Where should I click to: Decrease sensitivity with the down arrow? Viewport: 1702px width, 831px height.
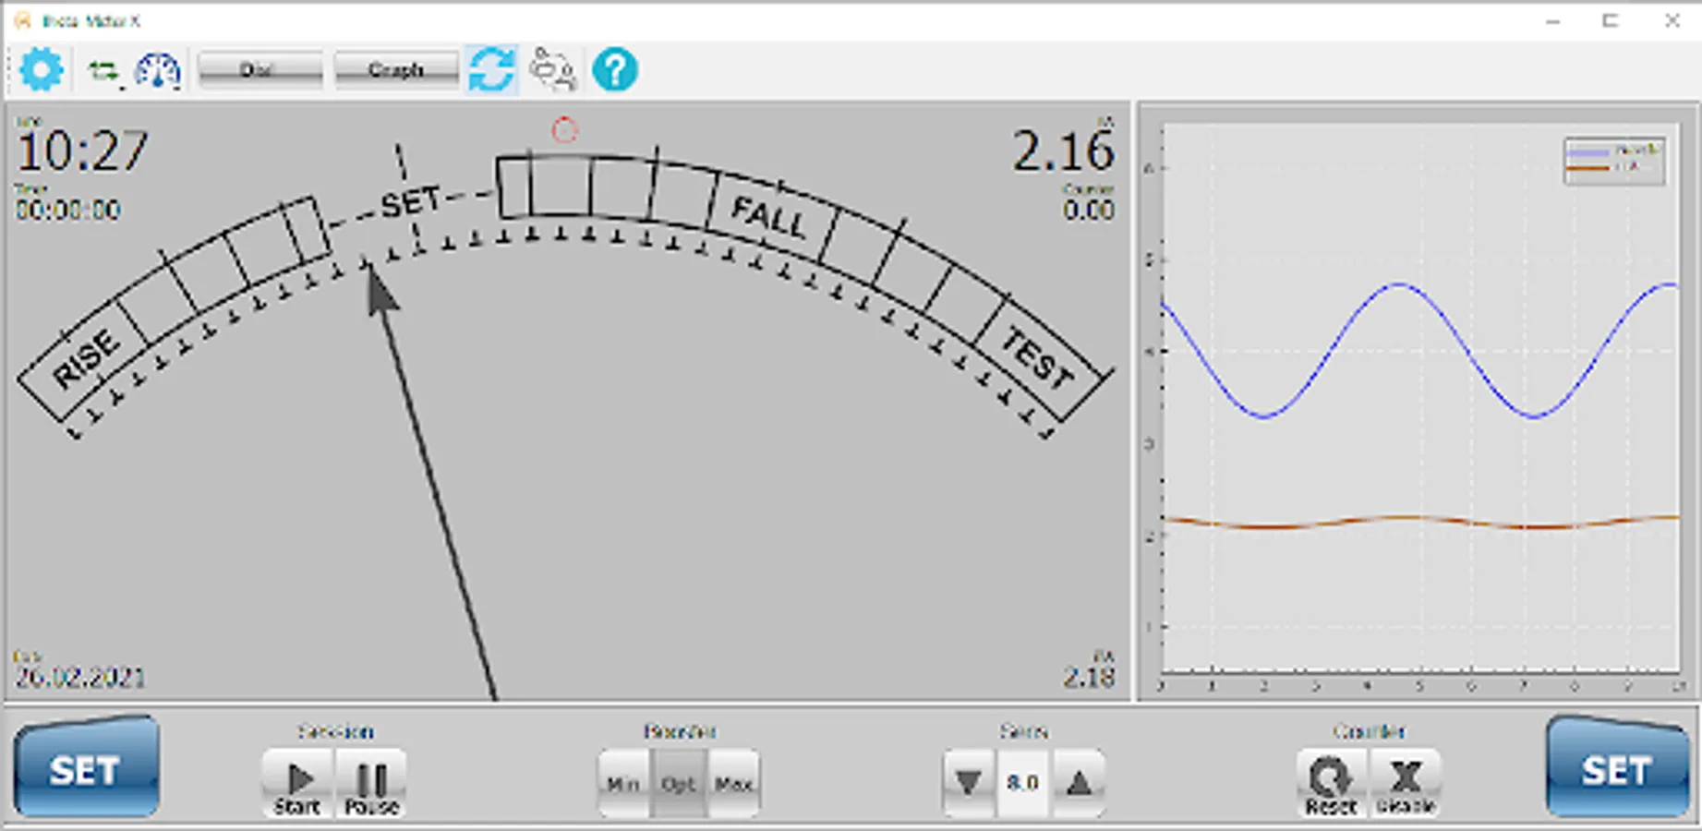coord(969,784)
